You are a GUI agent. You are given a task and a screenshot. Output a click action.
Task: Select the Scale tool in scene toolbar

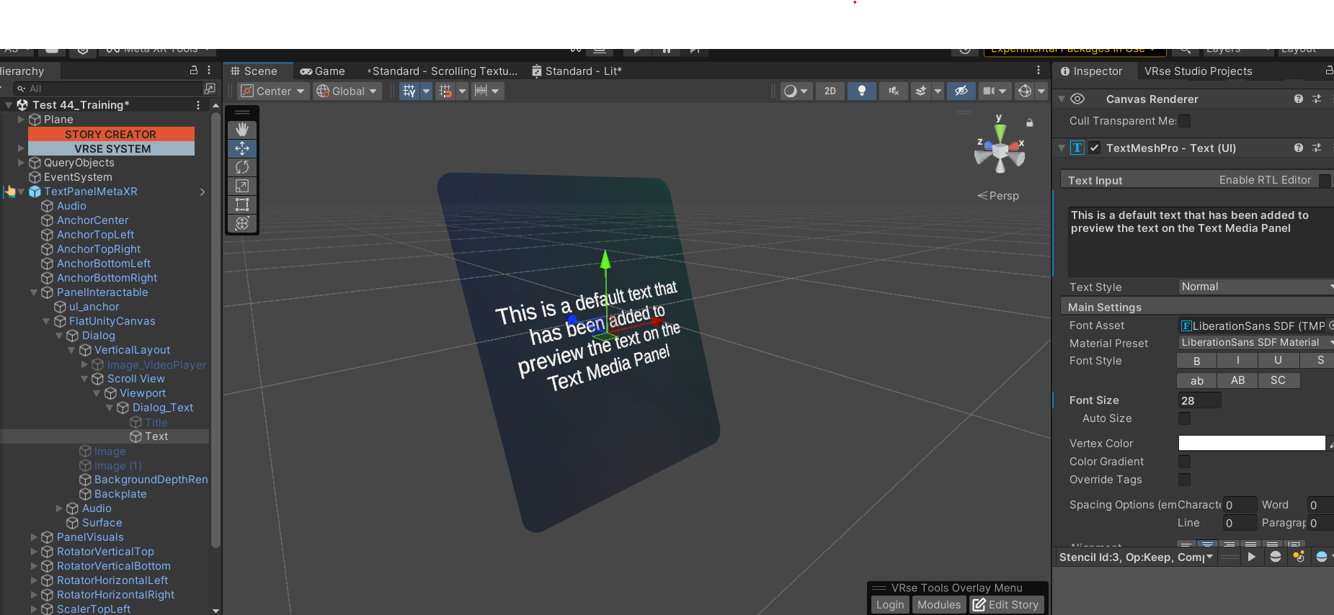(x=242, y=186)
